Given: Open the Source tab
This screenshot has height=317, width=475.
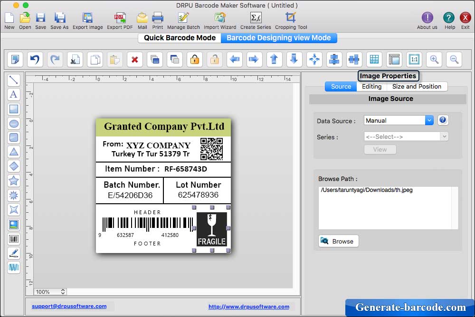Looking at the screenshot, I should click(341, 86).
